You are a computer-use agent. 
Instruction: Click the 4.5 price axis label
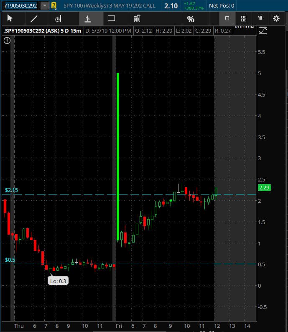pyautogui.click(x=262, y=94)
